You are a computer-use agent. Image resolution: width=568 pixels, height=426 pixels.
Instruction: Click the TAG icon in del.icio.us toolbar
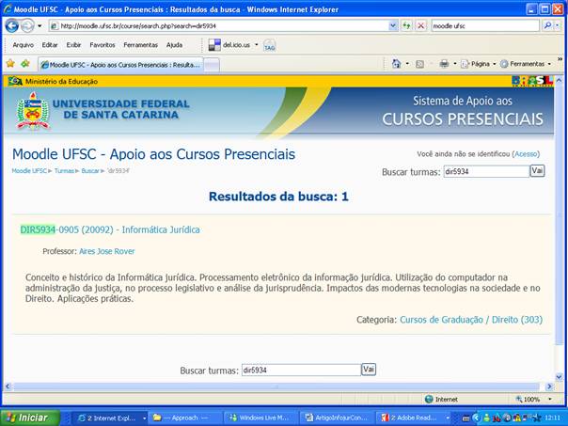(269, 44)
